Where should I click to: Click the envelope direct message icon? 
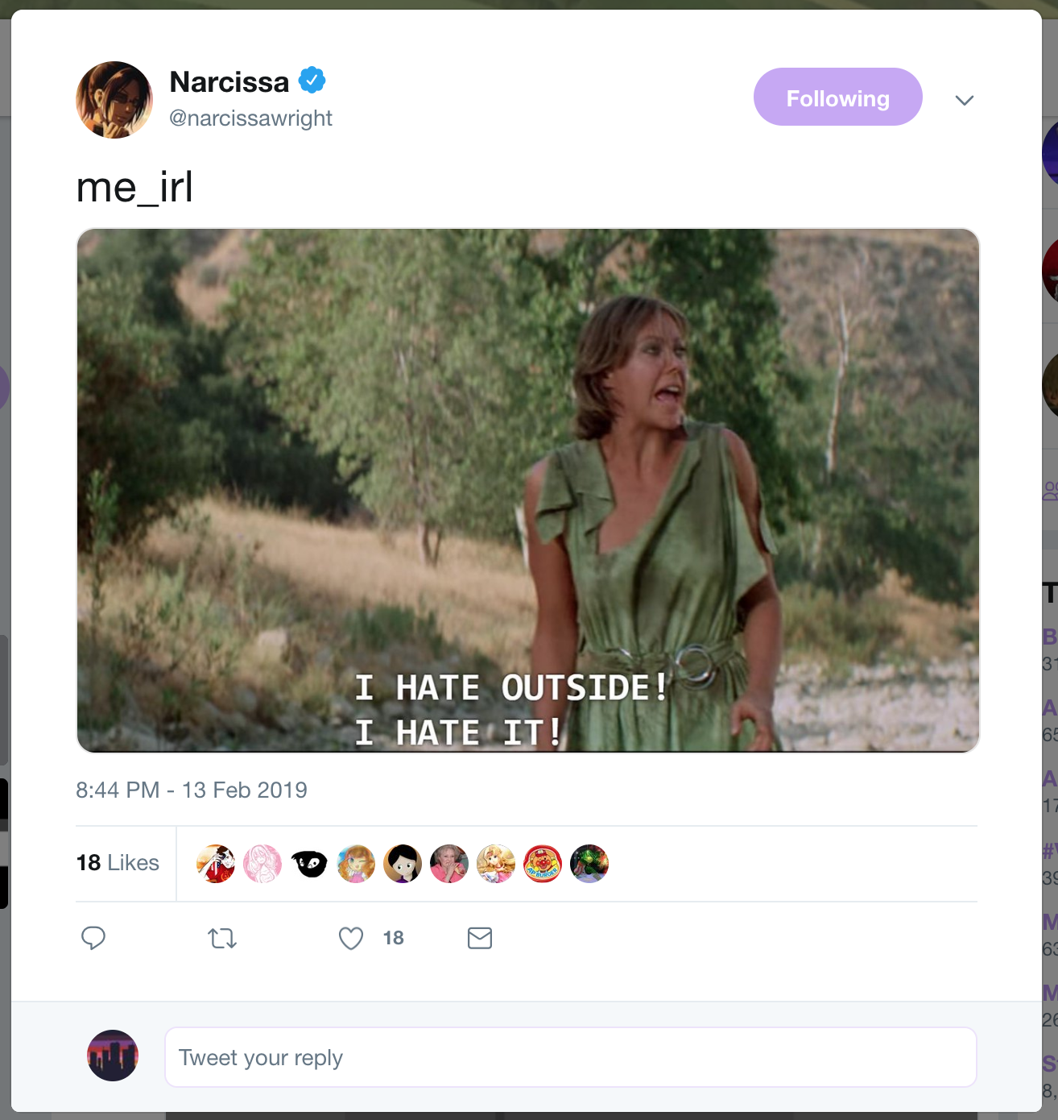click(480, 938)
